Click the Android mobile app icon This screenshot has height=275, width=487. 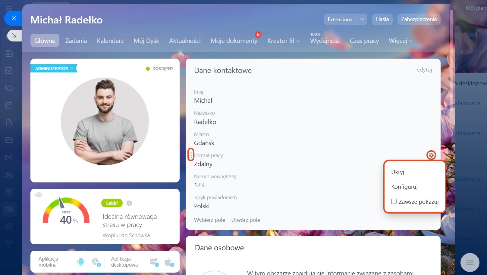(81, 262)
